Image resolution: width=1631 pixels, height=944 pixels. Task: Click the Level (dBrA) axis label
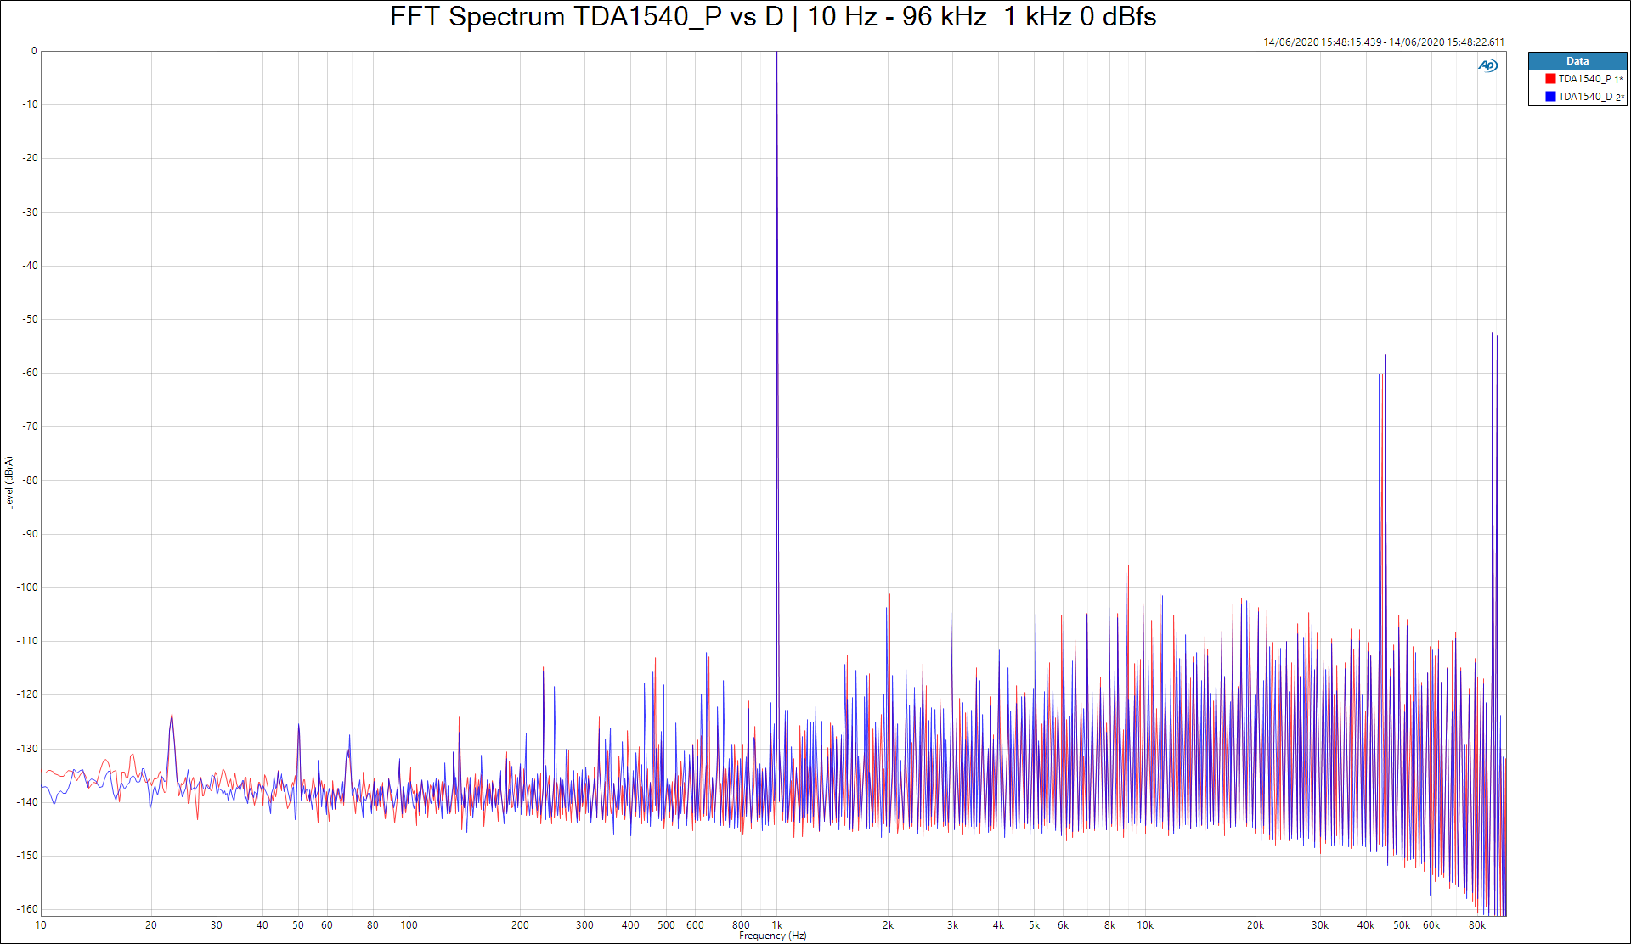click(9, 482)
